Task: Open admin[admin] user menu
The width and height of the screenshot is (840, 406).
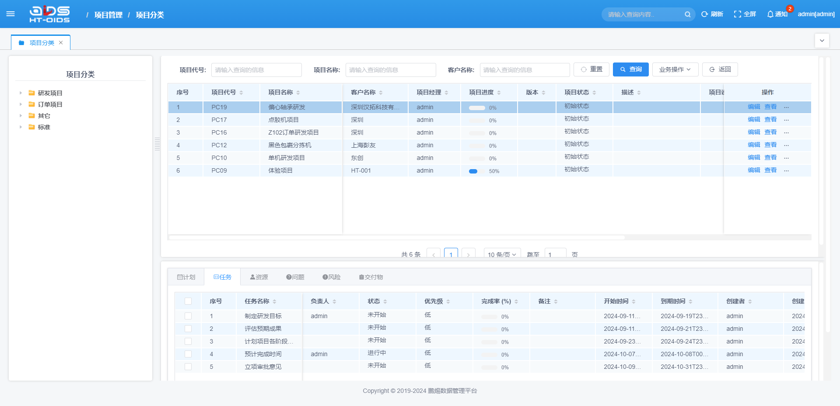Action: [x=816, y=14]
